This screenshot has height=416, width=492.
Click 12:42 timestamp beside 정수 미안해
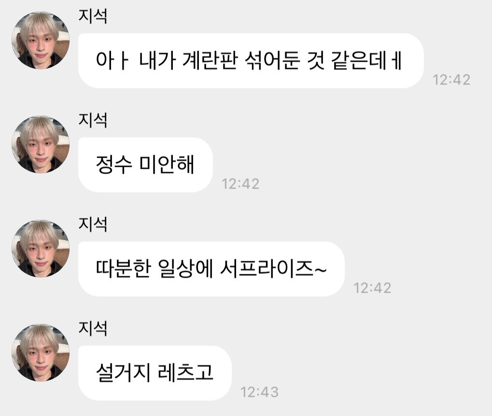[240, 184]
